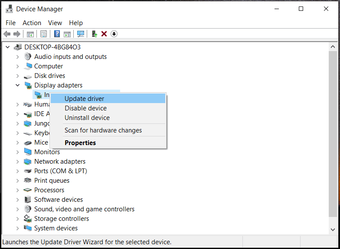Select Disable device in context menu
Viewport: 340px width, 249px height.
(85, 108)
